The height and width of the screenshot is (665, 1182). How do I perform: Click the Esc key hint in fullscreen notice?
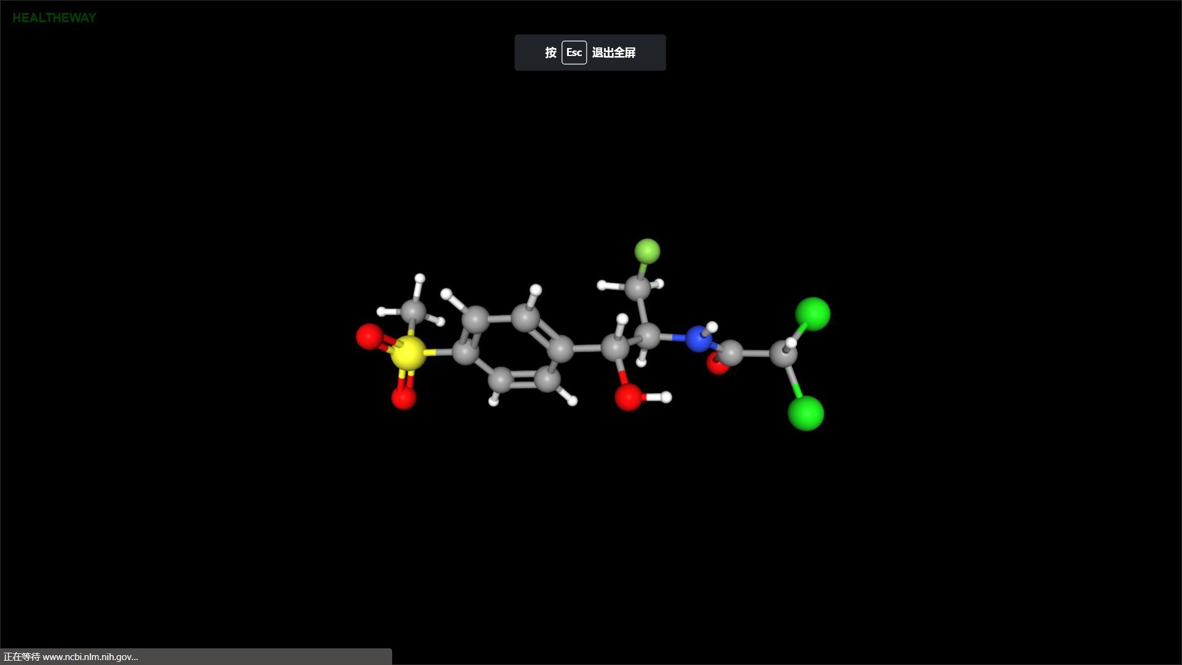coord(574,52)
